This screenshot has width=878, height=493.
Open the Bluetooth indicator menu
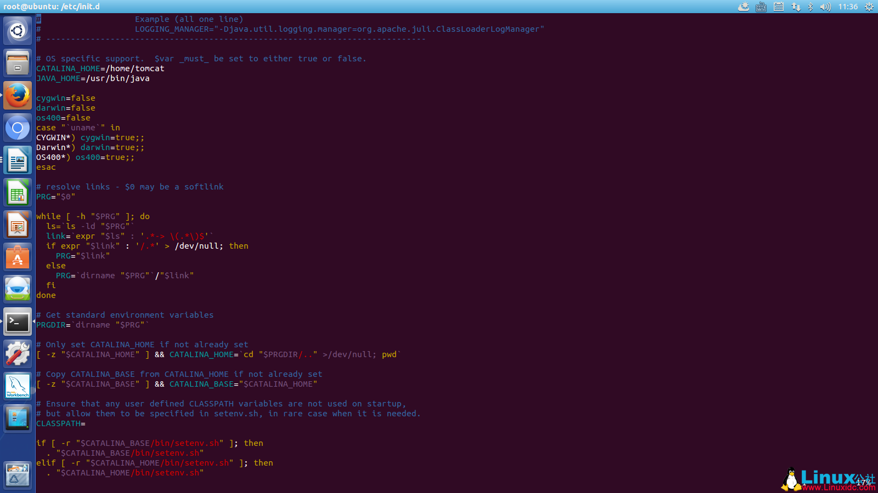tap(811, 7)
